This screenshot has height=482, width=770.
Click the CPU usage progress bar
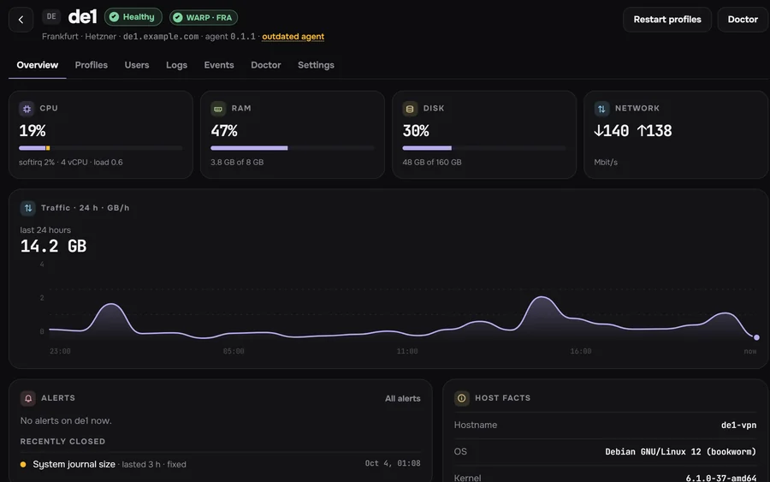coord(101,148)
